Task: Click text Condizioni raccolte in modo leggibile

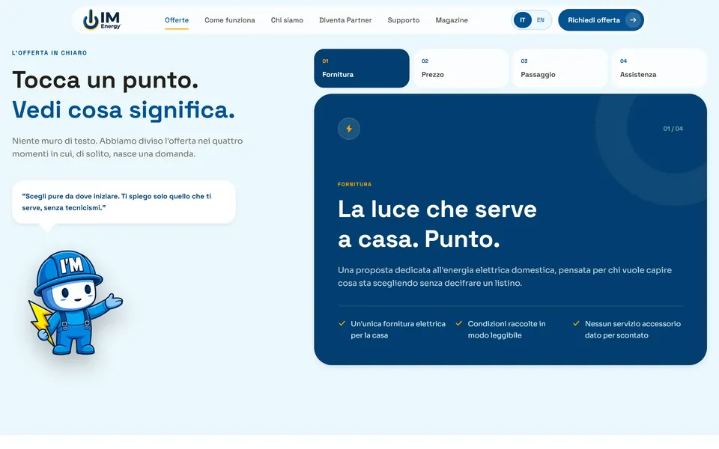Action: pos(507,329)
